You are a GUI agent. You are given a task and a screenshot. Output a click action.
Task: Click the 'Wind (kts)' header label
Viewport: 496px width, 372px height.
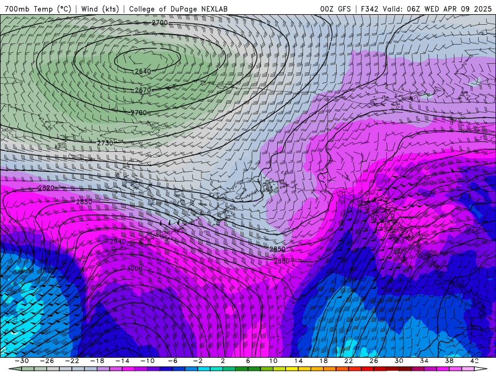(100, 9)
